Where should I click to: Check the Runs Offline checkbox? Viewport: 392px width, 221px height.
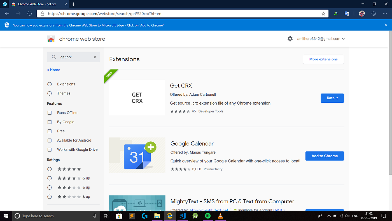tap(50, 113)
